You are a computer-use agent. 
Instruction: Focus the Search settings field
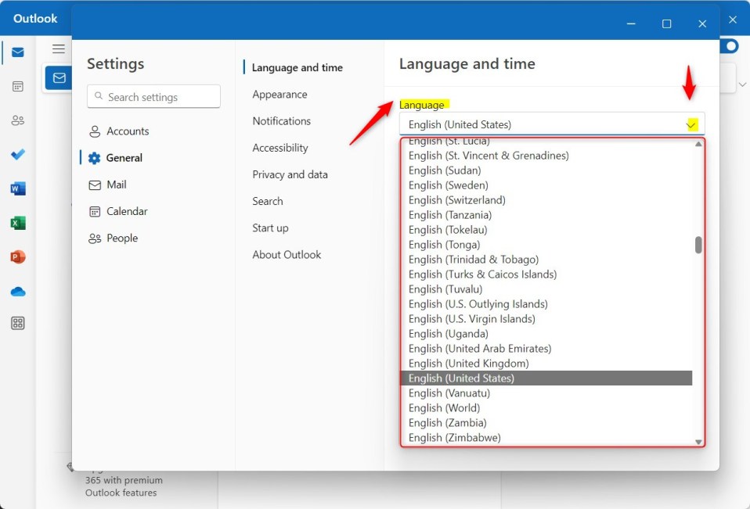tap(153, 96)
